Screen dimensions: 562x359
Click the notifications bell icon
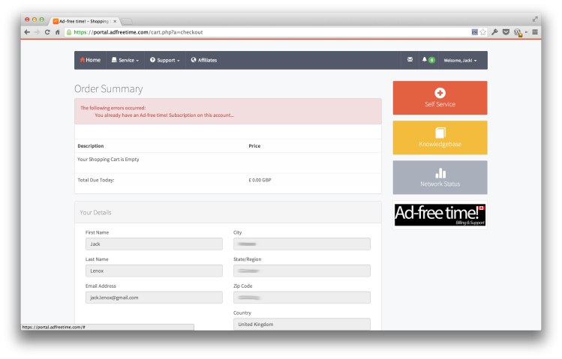(x=425, y=60)
